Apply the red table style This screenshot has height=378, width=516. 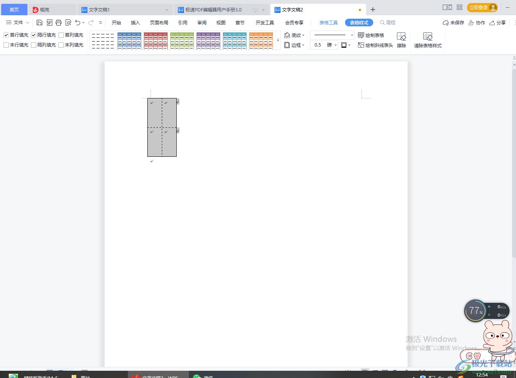pyautogui.click(x=156, y=41)
